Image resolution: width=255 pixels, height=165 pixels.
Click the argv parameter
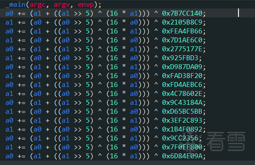click(x=62, y=4)
